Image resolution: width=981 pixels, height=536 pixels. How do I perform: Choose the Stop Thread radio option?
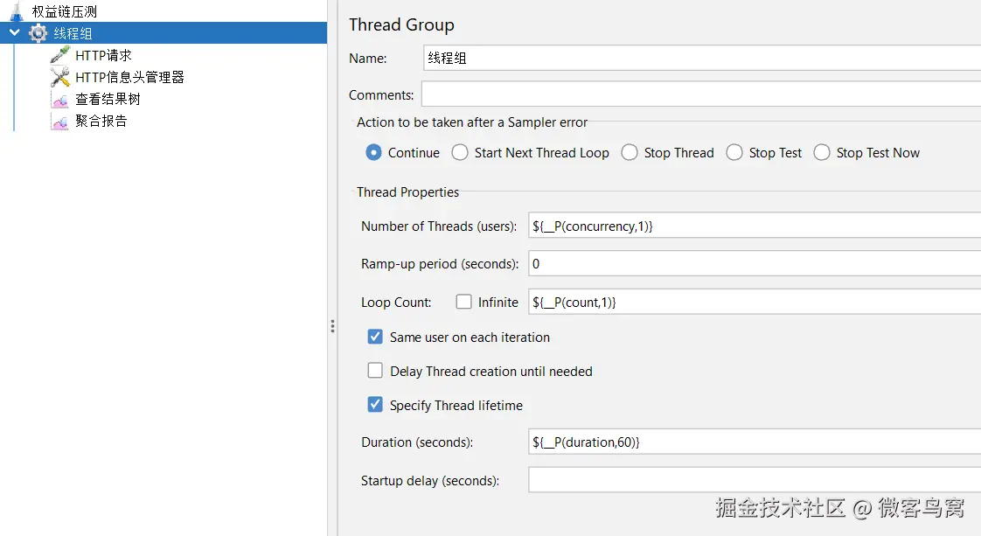click(630, 152)
